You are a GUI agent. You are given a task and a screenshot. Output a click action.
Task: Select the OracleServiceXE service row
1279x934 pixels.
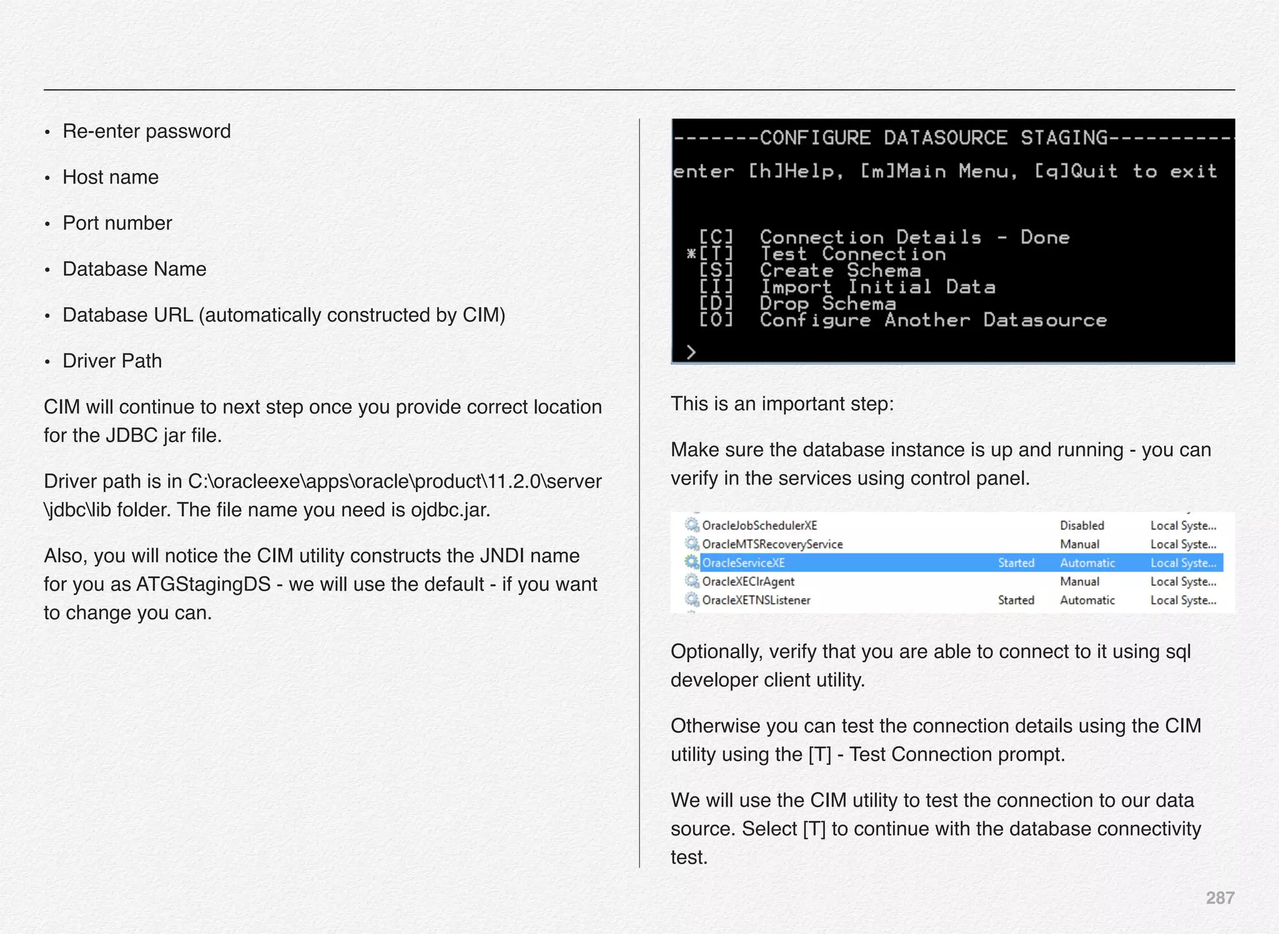(x=954, y=563)
